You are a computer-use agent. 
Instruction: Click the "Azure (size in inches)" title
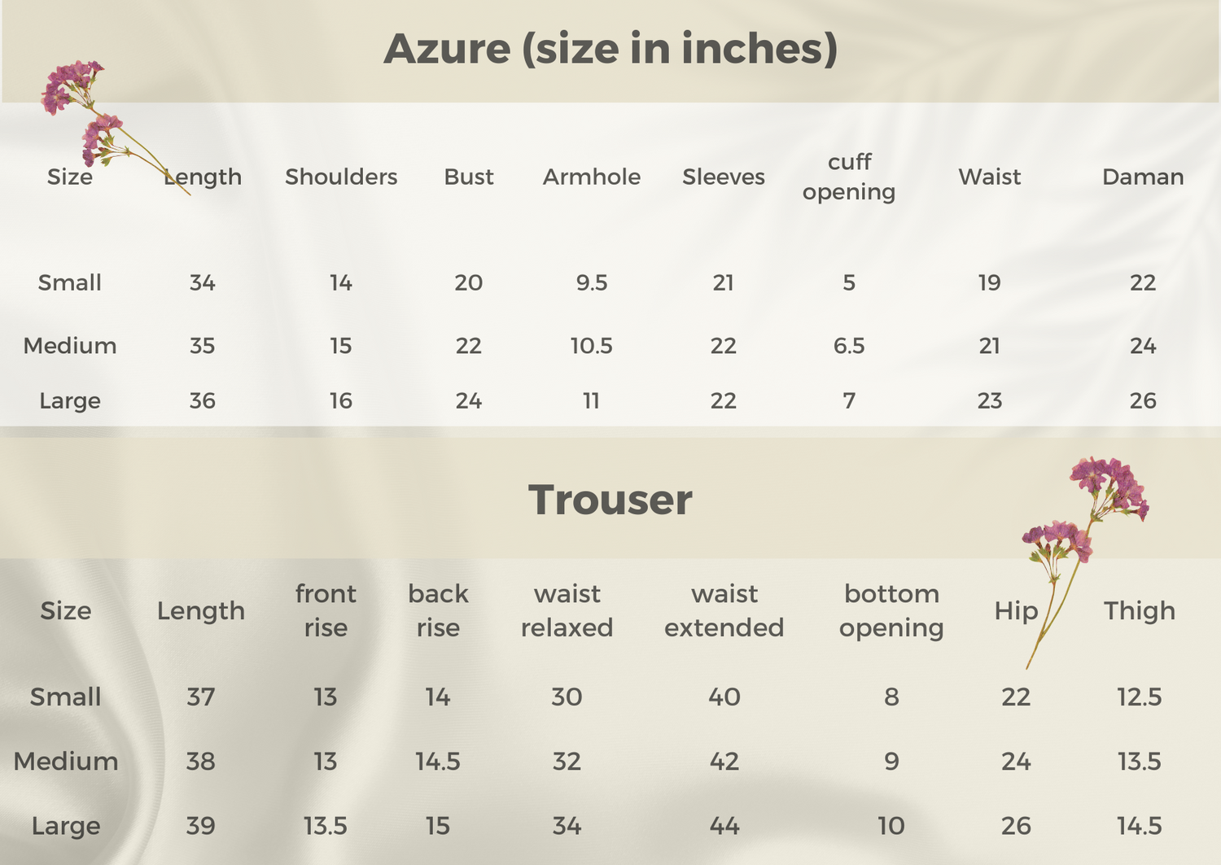coord(610,49)
